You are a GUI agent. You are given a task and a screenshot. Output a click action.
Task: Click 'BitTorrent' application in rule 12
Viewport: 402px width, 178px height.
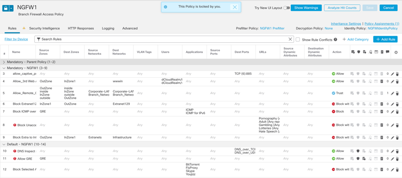point(193,164)
